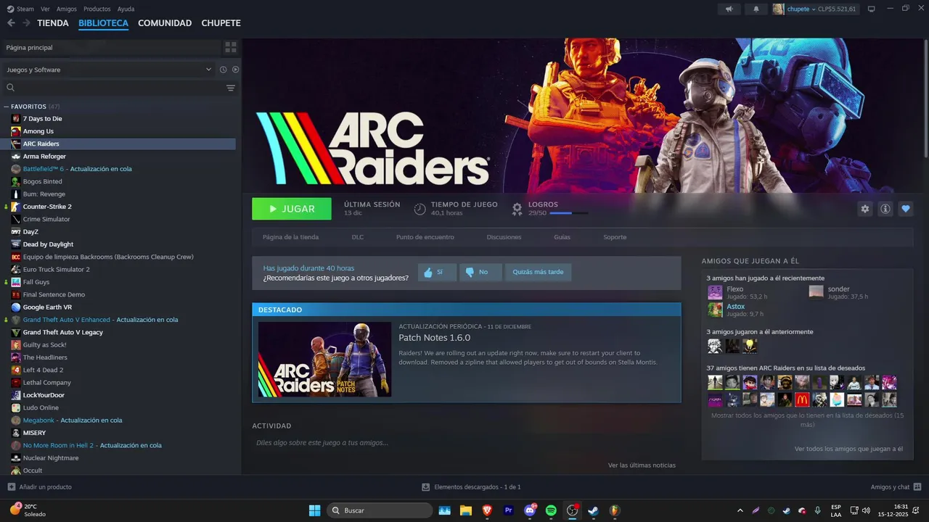Click the Windows taskbar Buscar search box

tap(380, 510)
